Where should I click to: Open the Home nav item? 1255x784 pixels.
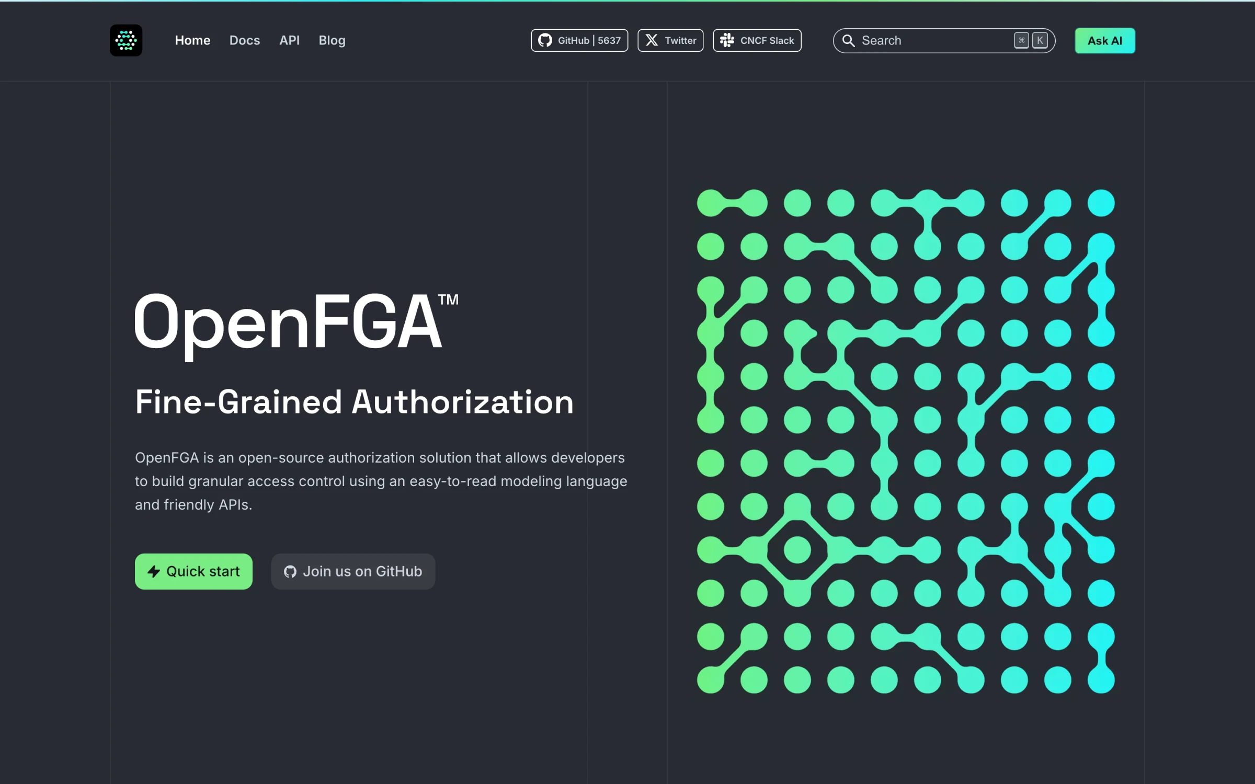192,40
